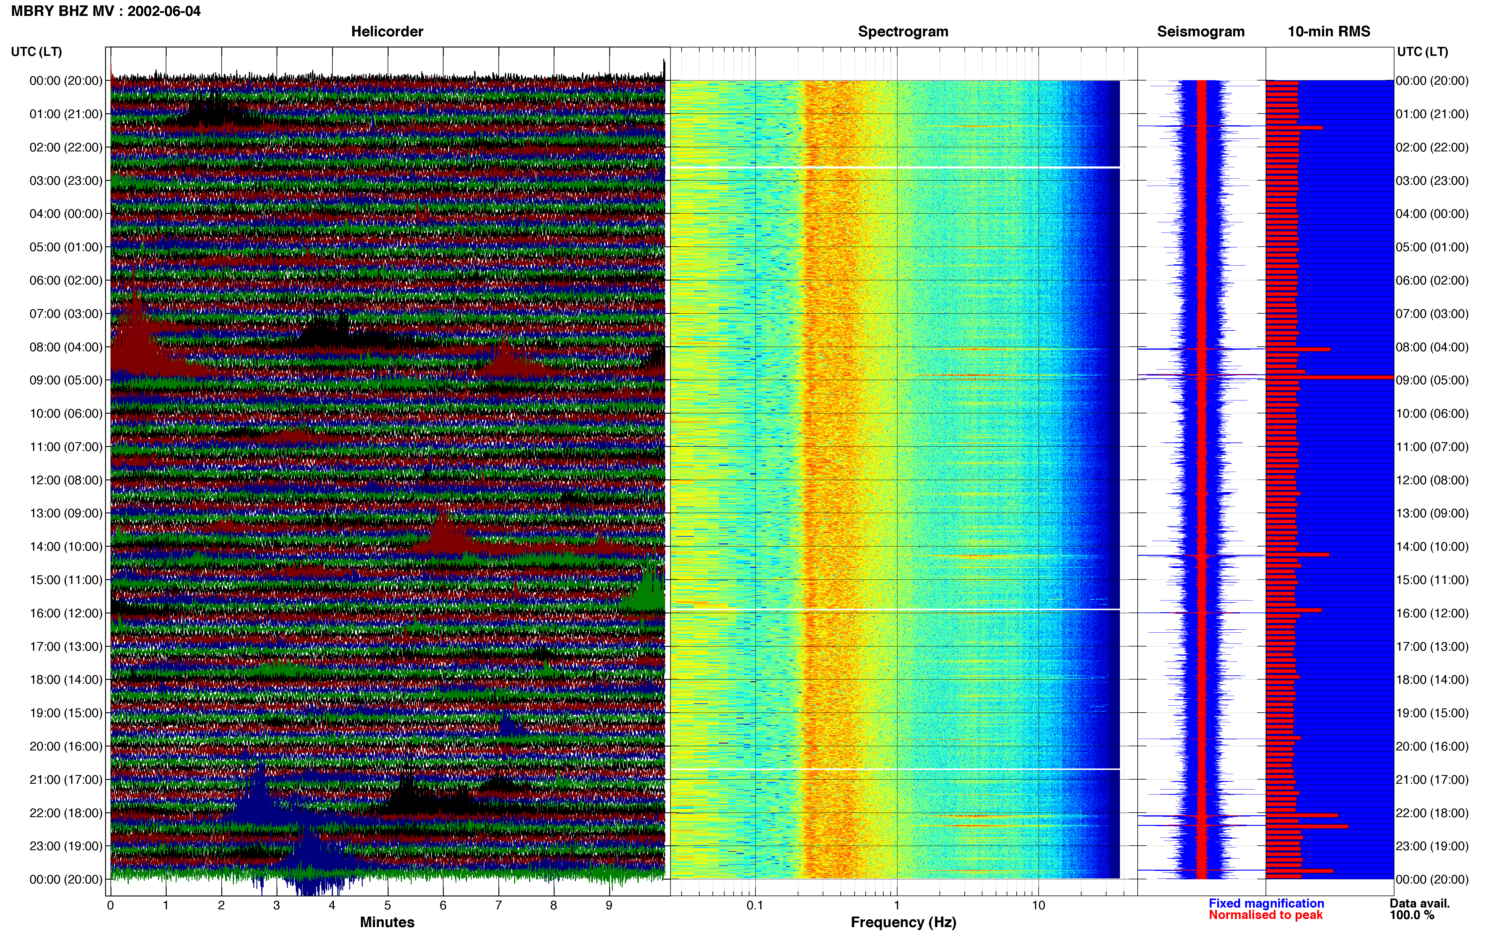1507x943 pixels.
Task: Click left time label '06:00 (02:00)'
Action: point(66,281)
